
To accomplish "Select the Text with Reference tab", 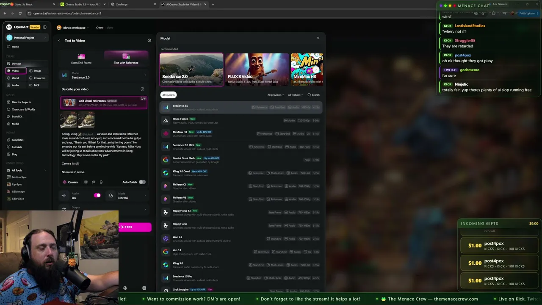I will [x=126, y=59].
